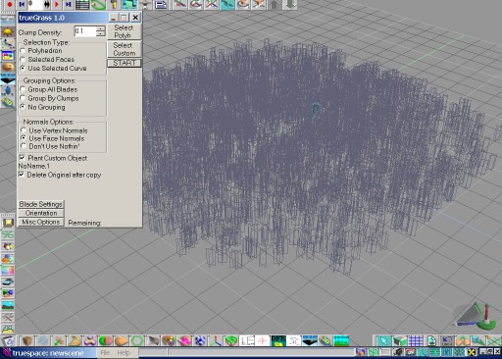Click the yellow radiation symbol icon in status bar
This screenshot has height=359, width=502.
pos(472,352)
